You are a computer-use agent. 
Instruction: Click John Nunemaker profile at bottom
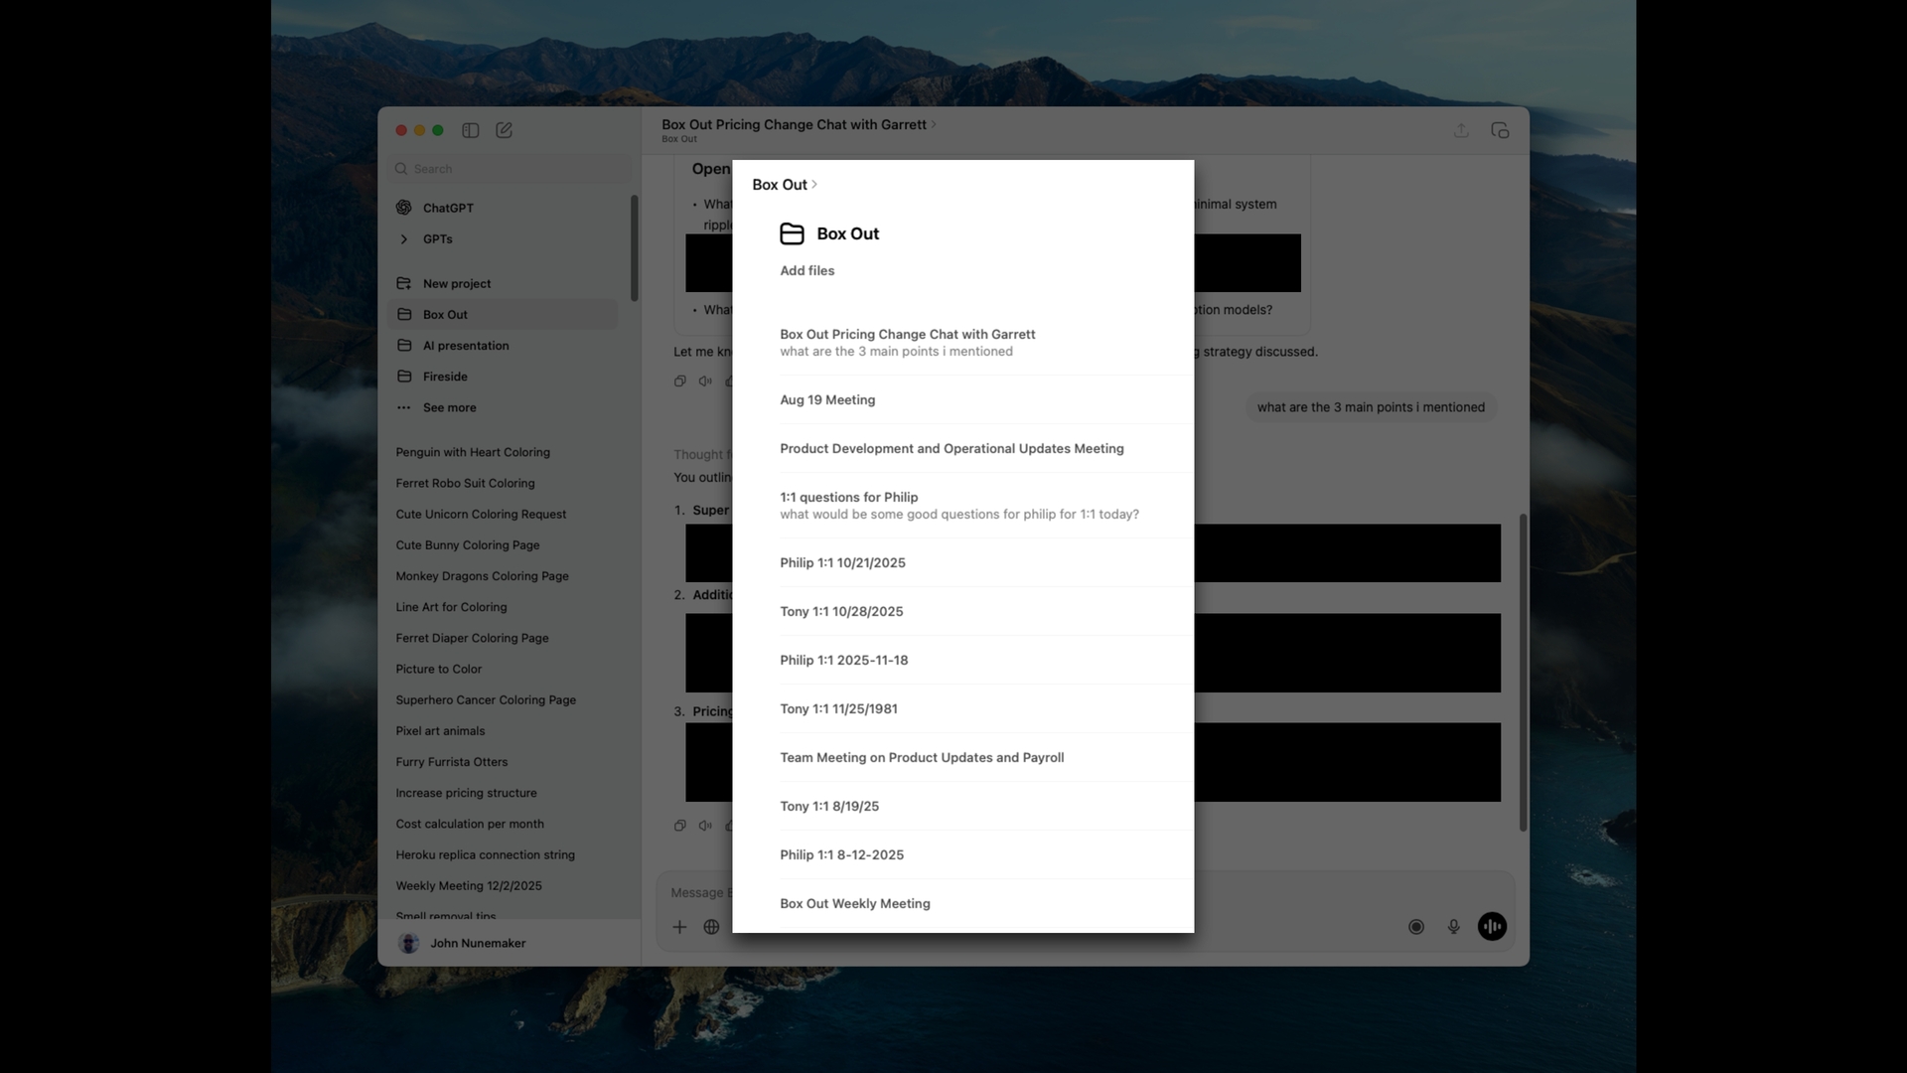(477, 943)
